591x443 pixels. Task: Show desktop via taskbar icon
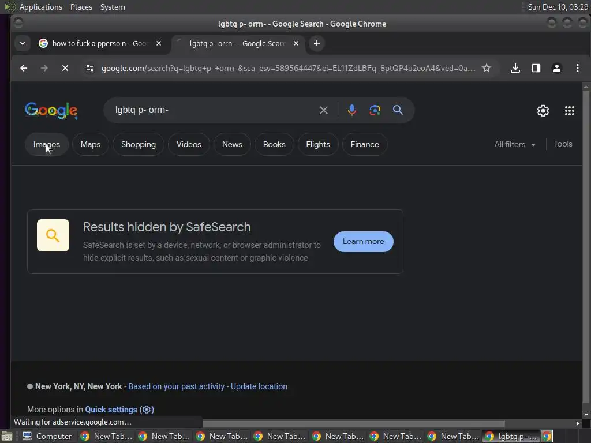tap(6, 436)
